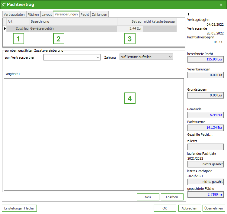Select the Gewässergebühr cell in the table
The height and width of the screenshot is (214, 227).
coord(73,28)
